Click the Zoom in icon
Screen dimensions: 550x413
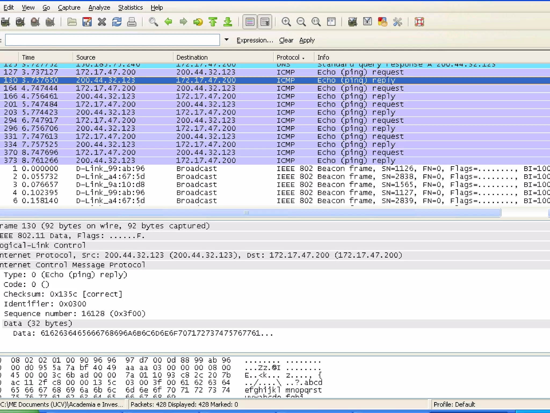point(286,22)
